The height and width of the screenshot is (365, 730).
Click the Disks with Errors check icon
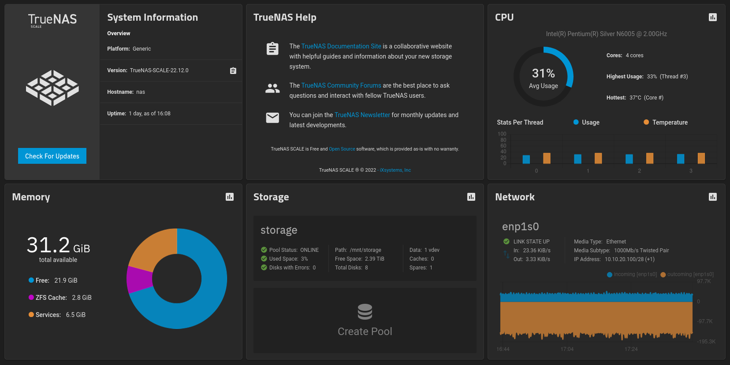264,267
